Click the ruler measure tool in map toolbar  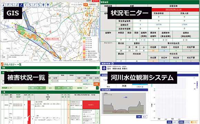(x=34, y=5)
